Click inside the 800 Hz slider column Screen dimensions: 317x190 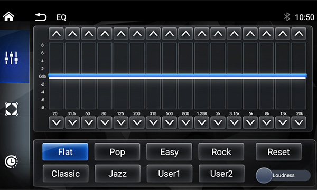(x=185, y=76)
